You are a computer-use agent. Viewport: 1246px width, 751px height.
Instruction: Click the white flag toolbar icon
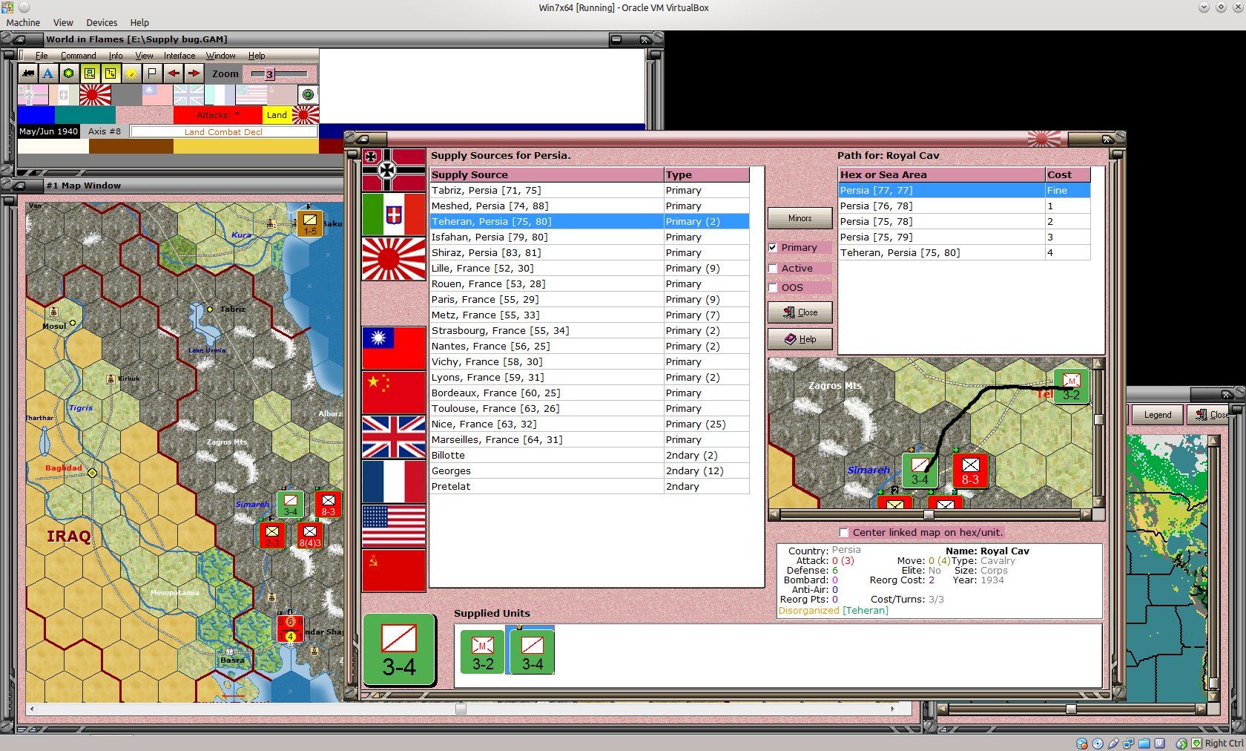pyautogui.click(x=151, y=73)
